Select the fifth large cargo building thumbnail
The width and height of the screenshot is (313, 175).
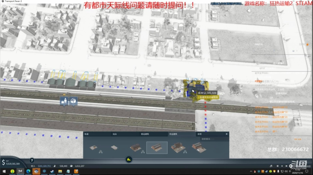[177, 148]
